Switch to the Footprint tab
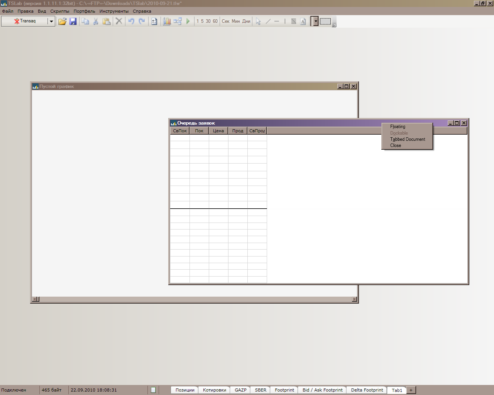The image size is (494, 395). (x=284, y=390)
